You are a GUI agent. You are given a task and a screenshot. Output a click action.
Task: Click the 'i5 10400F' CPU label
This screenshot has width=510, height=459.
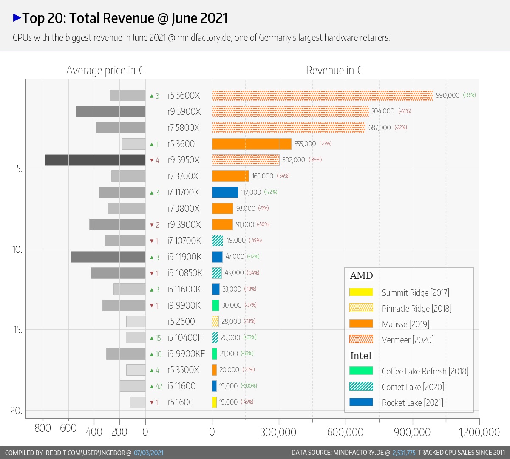[184, 337]
